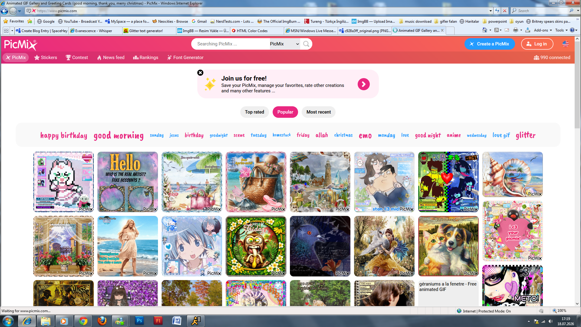Switch to the HTML Color Codes tab
Screen dimensions: 581x327
click(257, 31)
